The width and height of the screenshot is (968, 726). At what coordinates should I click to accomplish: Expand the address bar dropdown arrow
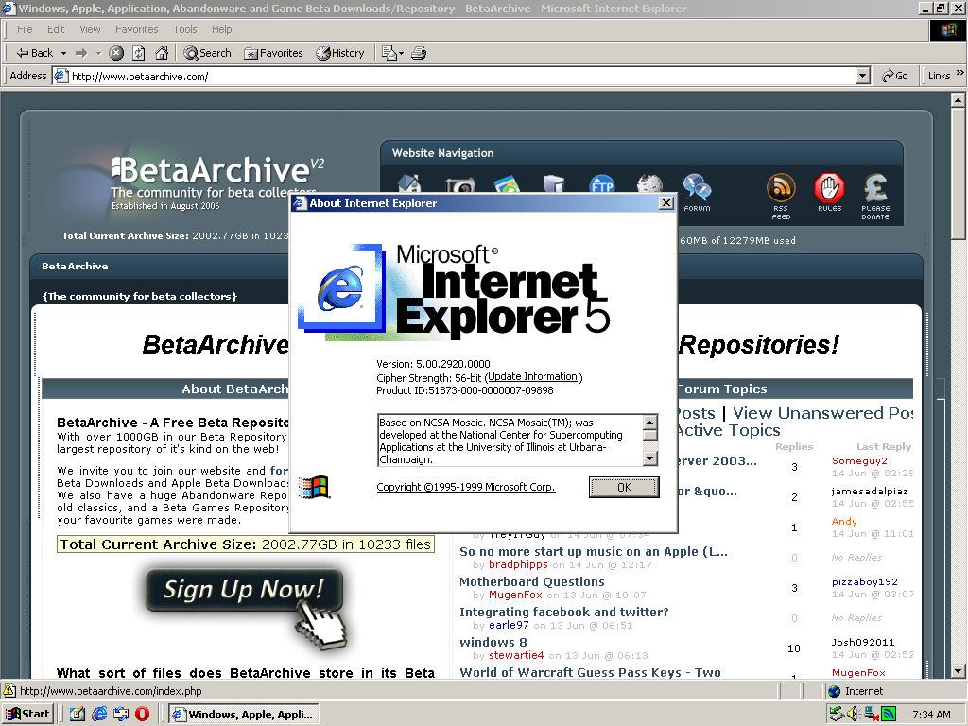coord(863,76)
